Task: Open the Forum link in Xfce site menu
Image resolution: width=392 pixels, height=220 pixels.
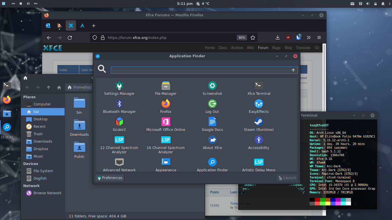Action: pos(263,48)
